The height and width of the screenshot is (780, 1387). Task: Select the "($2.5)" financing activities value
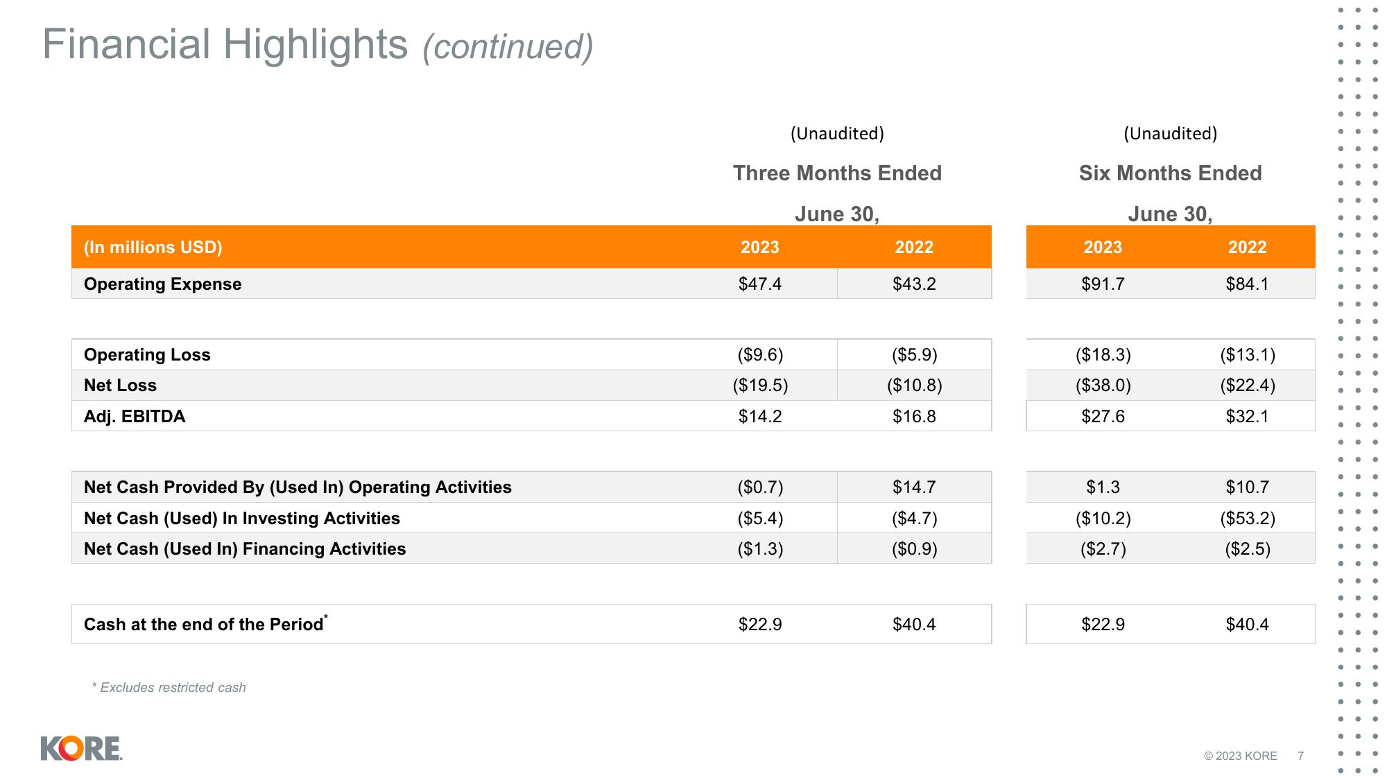coord(1247,549)
